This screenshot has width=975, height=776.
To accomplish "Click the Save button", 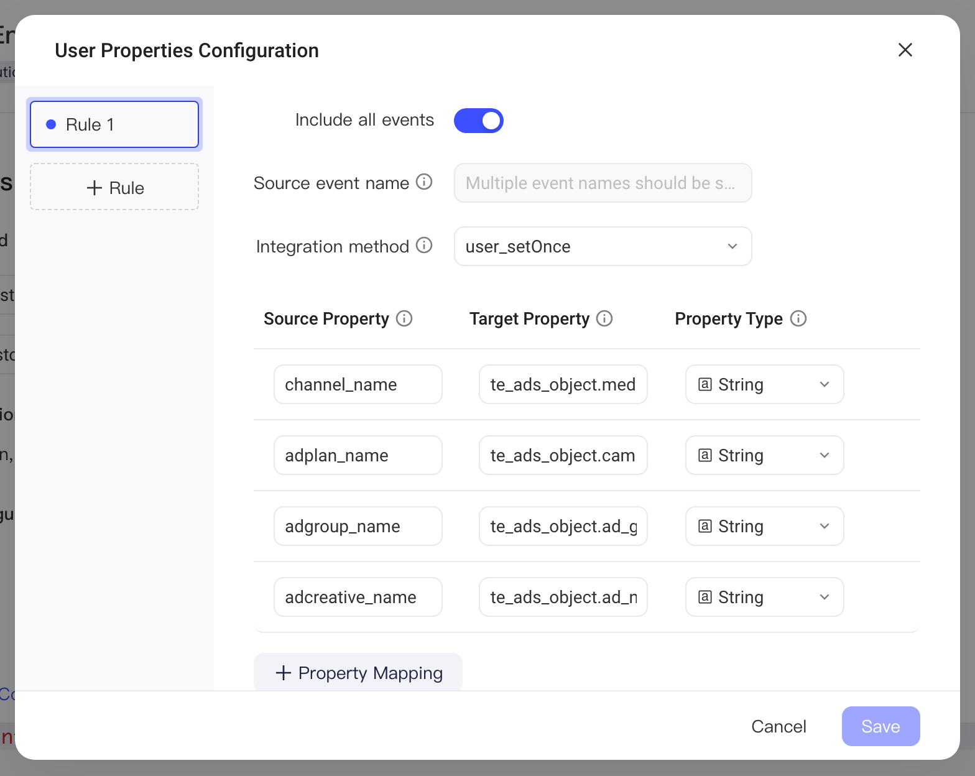I will [881, 726].
